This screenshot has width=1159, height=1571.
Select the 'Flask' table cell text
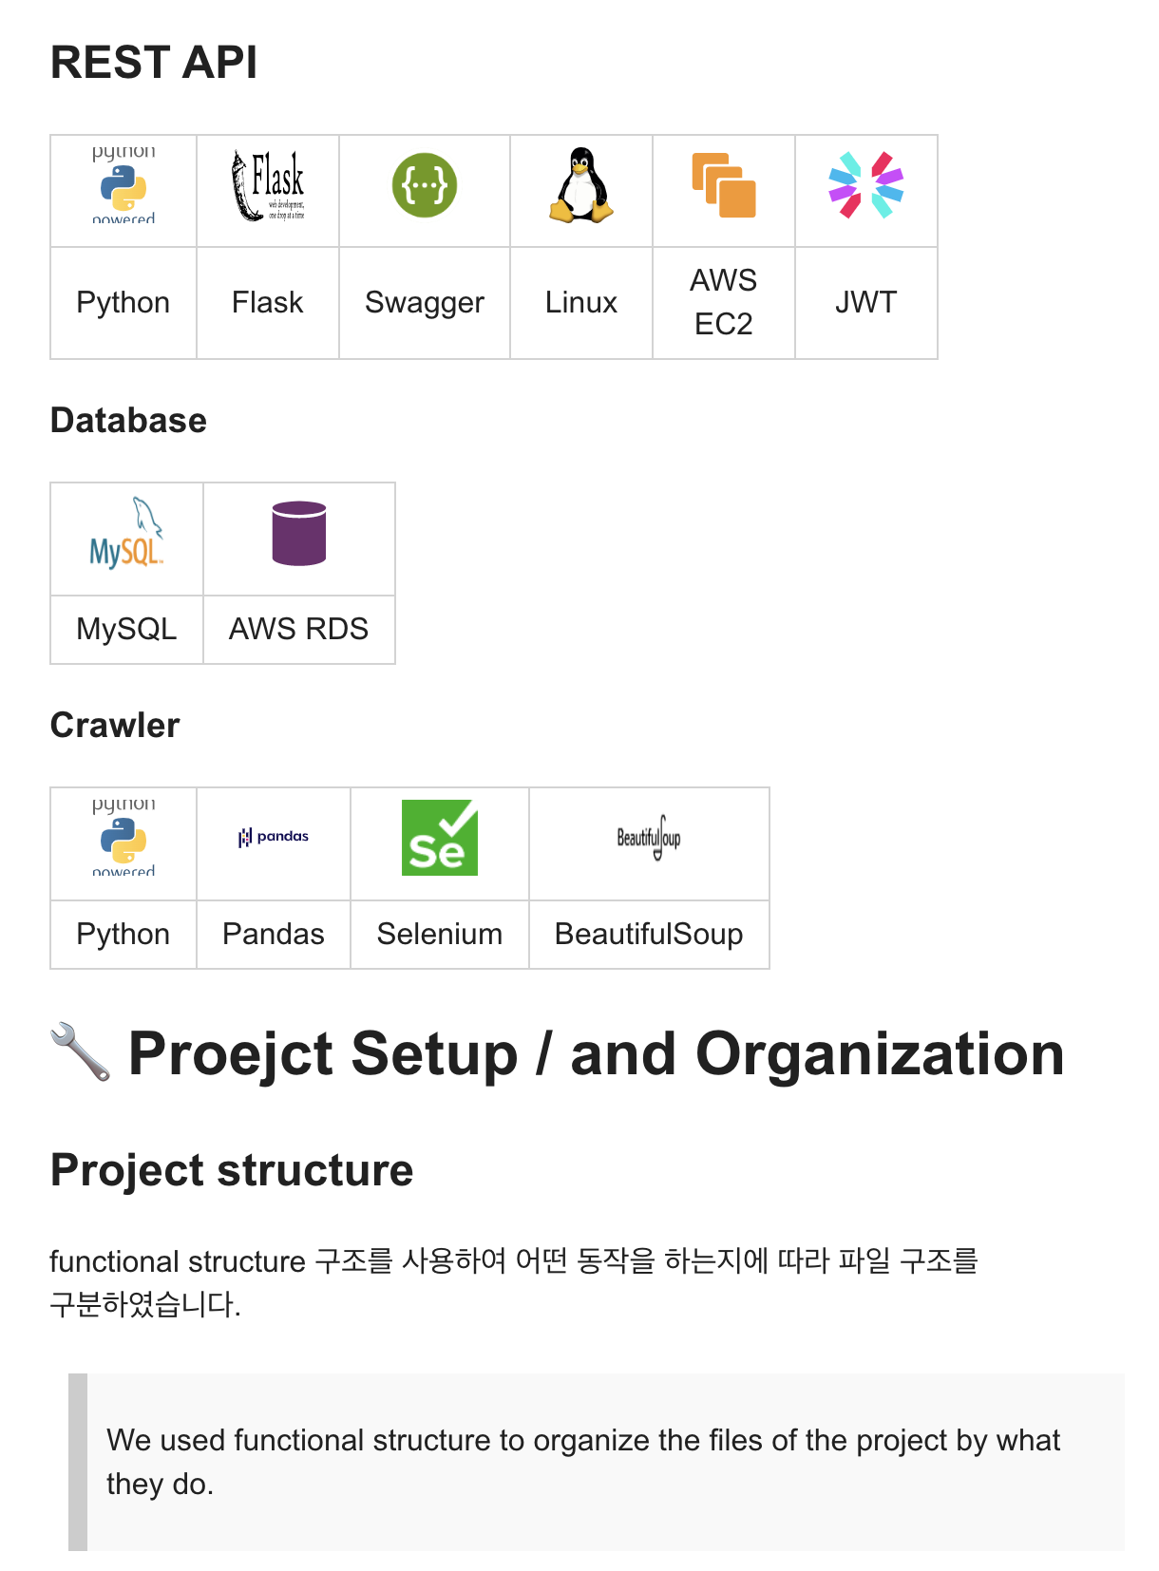point(268,303)
